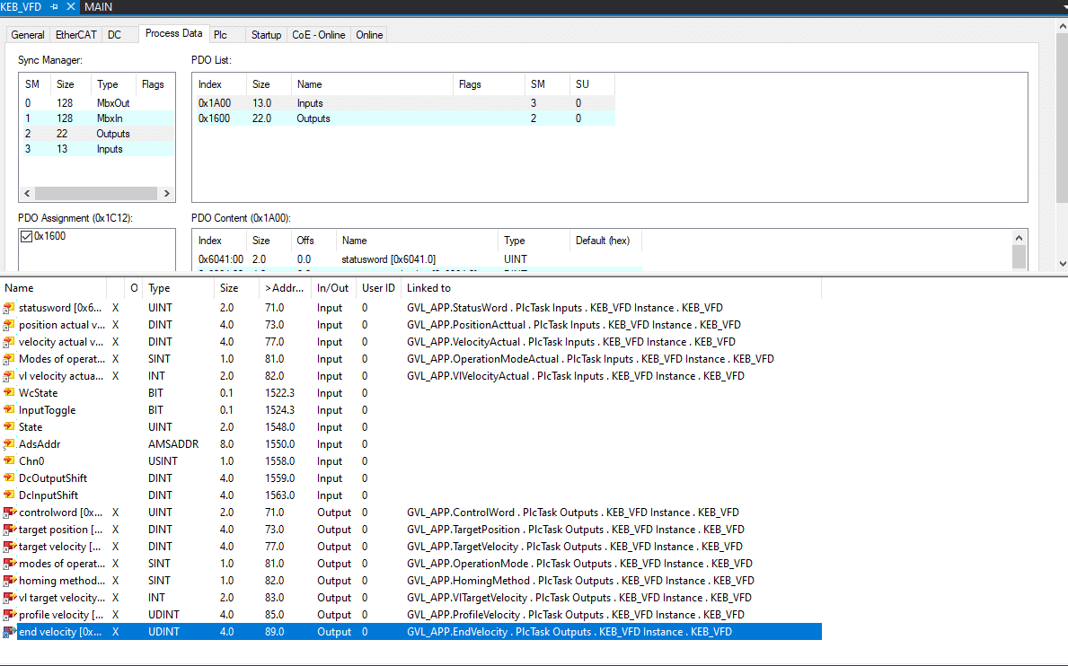Select the MbxIn row in Sync Manager
The width and height of the screenshot is (1068, 666).
(97, 118)
